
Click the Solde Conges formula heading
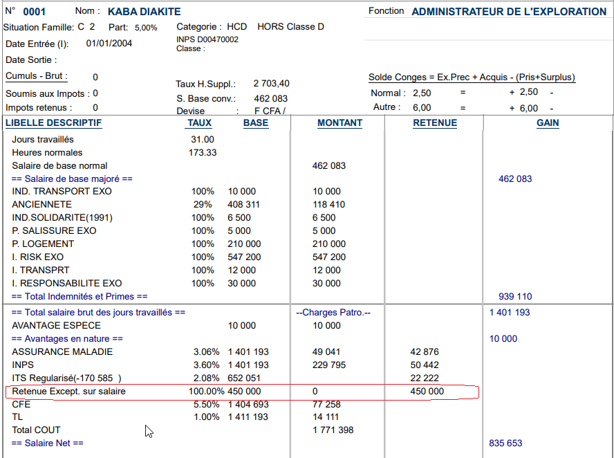[472, 77]
